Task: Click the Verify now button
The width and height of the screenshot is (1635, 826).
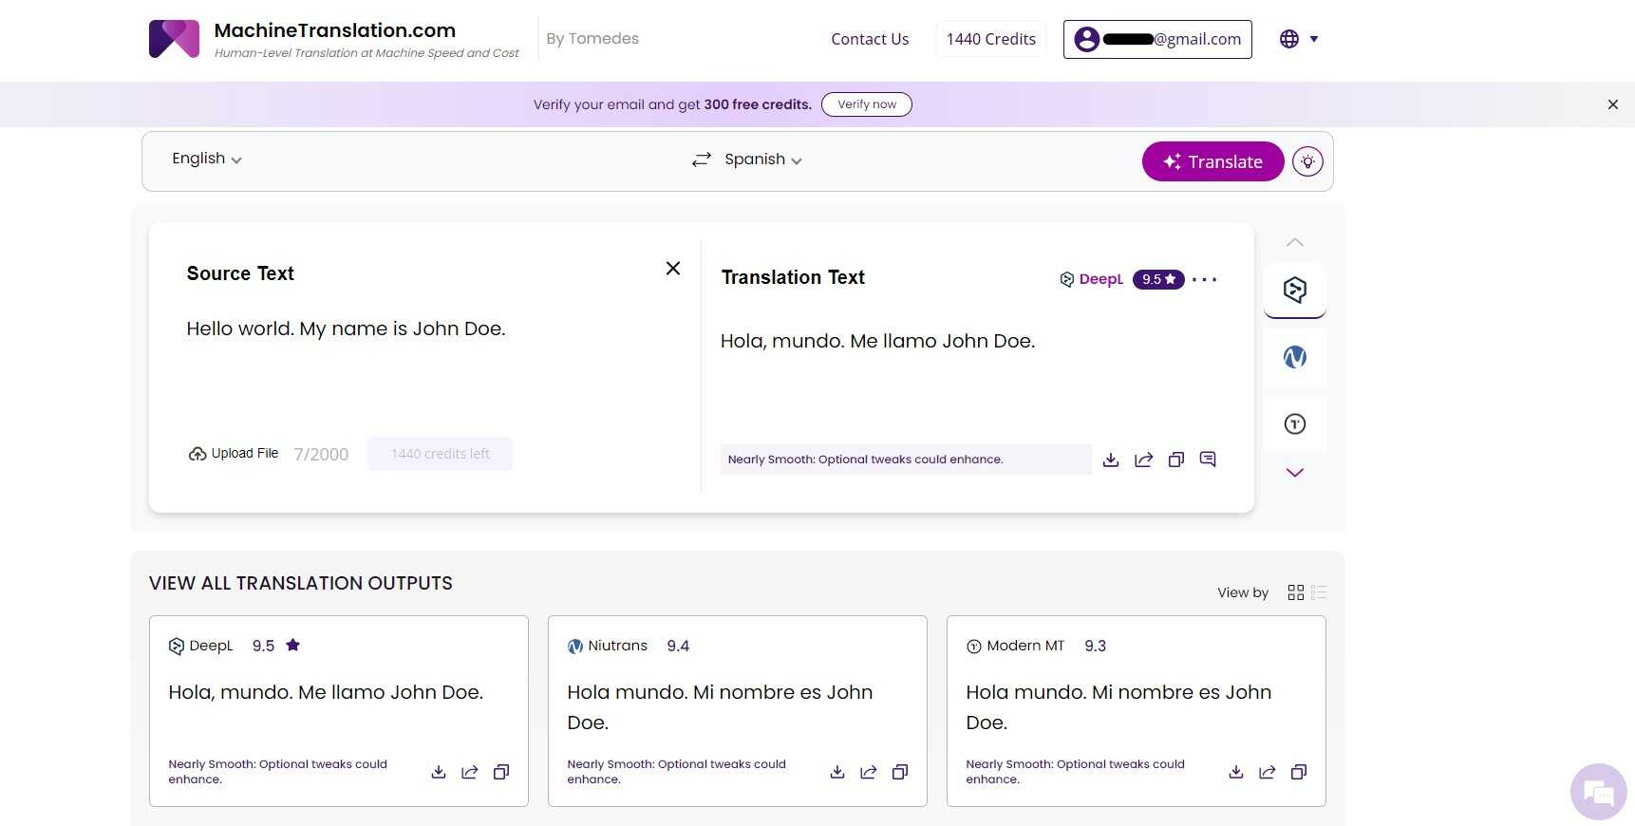Action: click(x=866, y=104)
